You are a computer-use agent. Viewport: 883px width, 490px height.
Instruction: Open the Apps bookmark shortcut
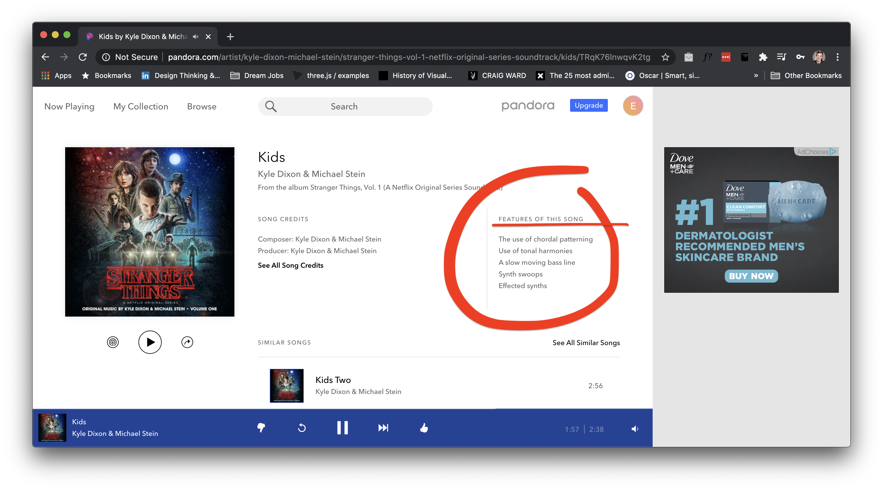[x=56, y=75]
